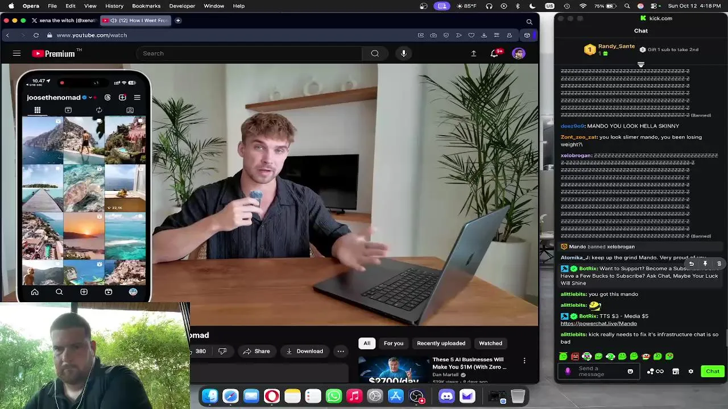This screenshot has width=728, height=409.
Task: Click the green Chat send button
Action: click(713, 372)
